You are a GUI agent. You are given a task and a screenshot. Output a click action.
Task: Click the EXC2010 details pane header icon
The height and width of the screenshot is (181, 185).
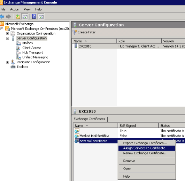click(x=75, y=111)
